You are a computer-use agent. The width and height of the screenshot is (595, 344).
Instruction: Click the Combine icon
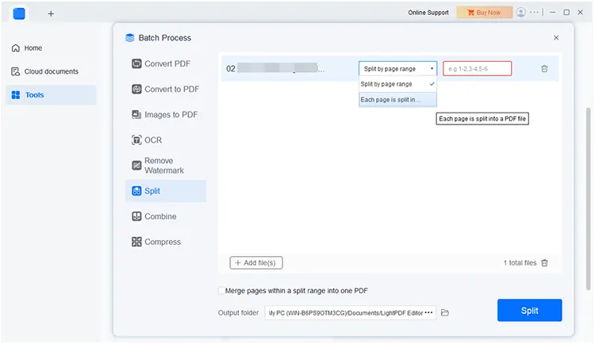(x=136, y=216)
